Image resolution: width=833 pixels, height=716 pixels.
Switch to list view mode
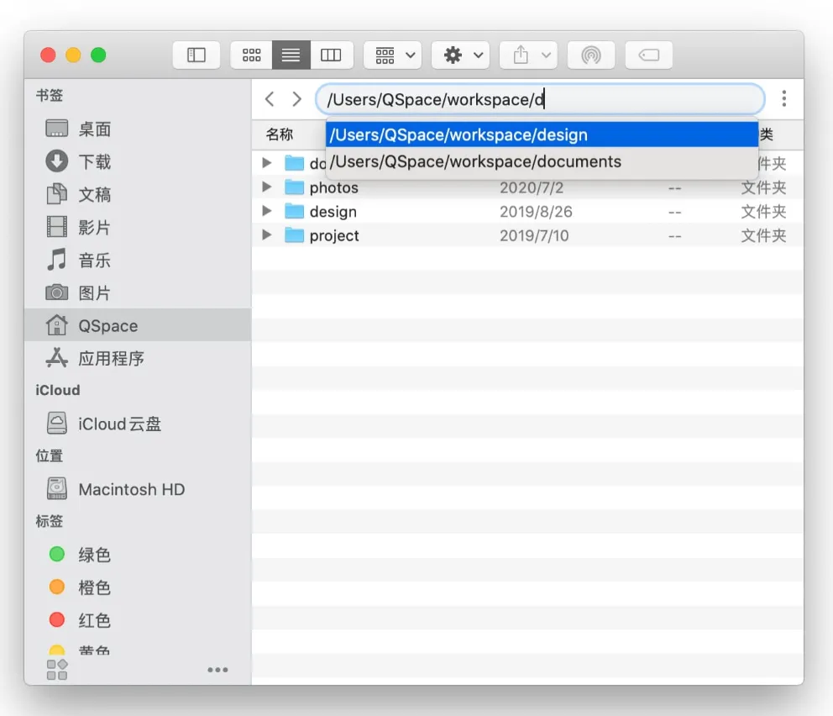pyautogui.click(x=291, y=55)
